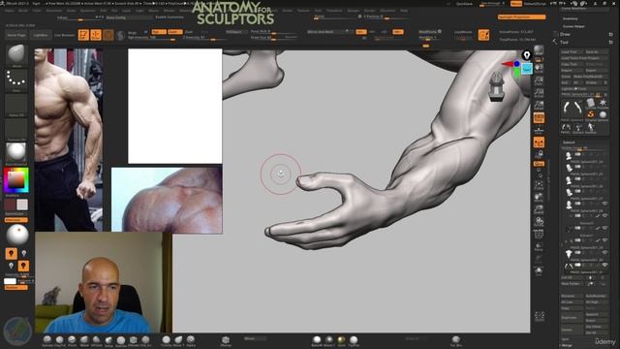Pick a hue in the color picker
Screen dimensions: 620x349
coord(16,180)
